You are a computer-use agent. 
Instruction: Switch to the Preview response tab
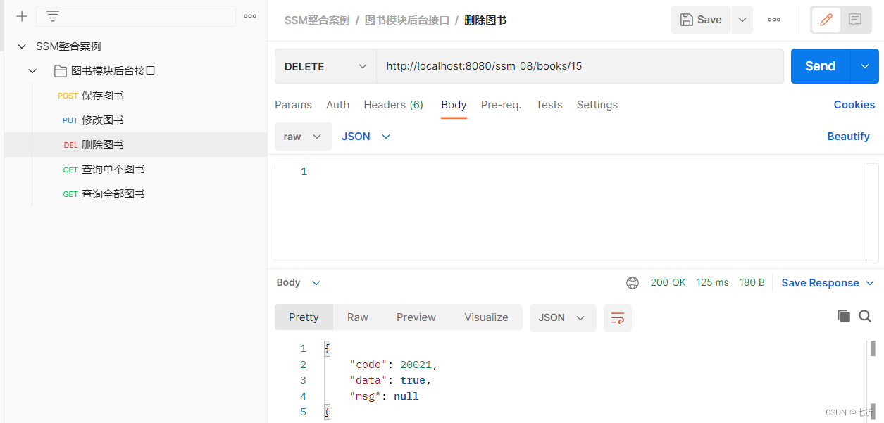pyautogui.click(x=416, y=317)
